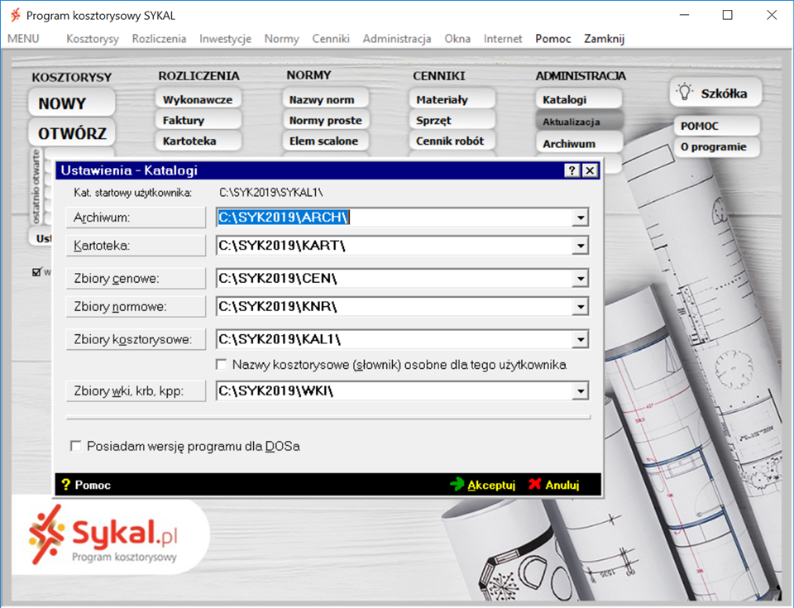Screen dimensions: 794x608
Task: Open the Rozliczenia menu
Action: [x=159, y=39]
